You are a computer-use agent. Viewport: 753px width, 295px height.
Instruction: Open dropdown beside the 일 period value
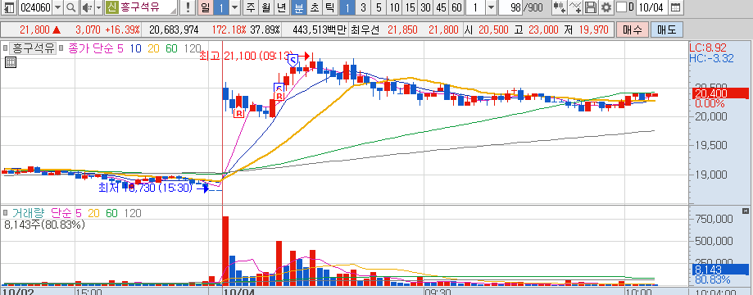pyautogui.click(x=234, y=7)
